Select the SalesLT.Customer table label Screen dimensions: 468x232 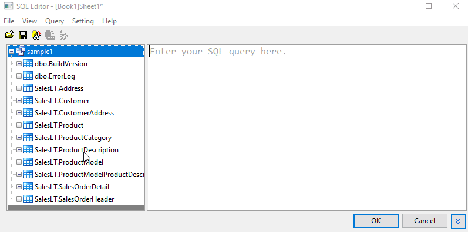[62, 101]
